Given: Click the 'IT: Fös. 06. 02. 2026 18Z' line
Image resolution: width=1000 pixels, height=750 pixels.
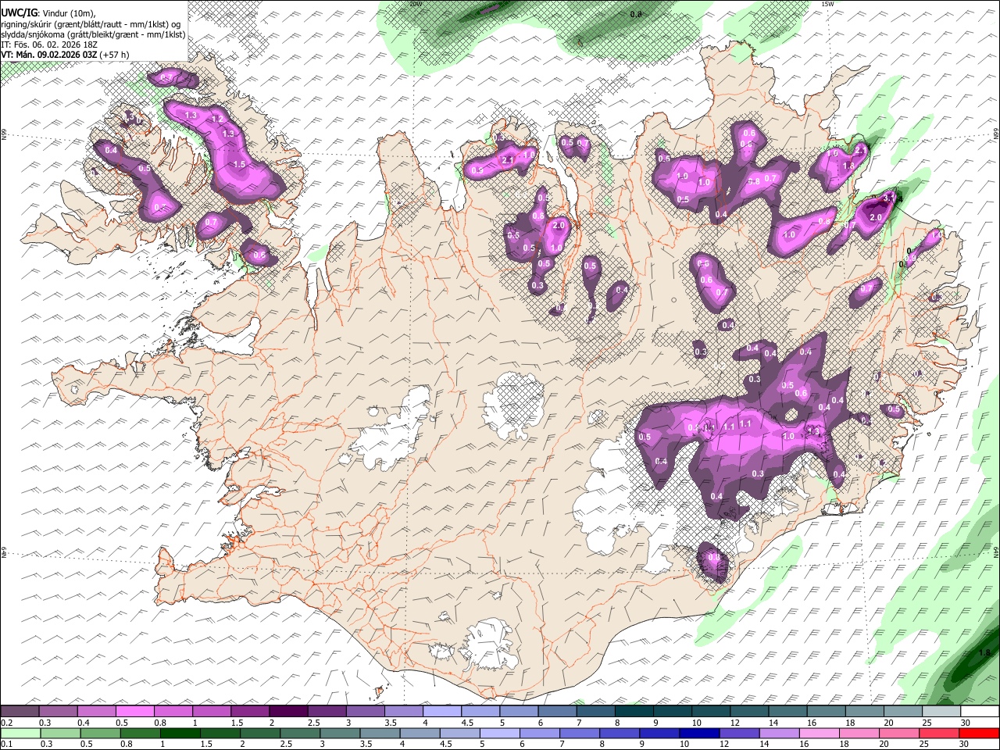Looking at the screenshot, I should 49,45.
